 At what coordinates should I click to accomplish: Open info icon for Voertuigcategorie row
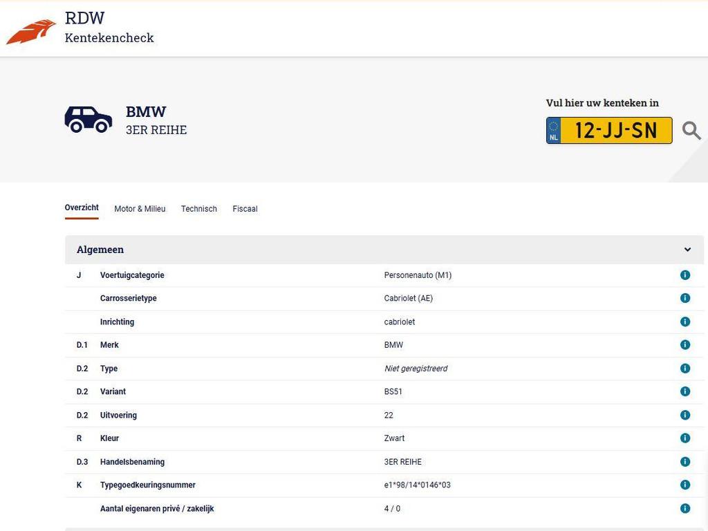(x=685, y=275)
